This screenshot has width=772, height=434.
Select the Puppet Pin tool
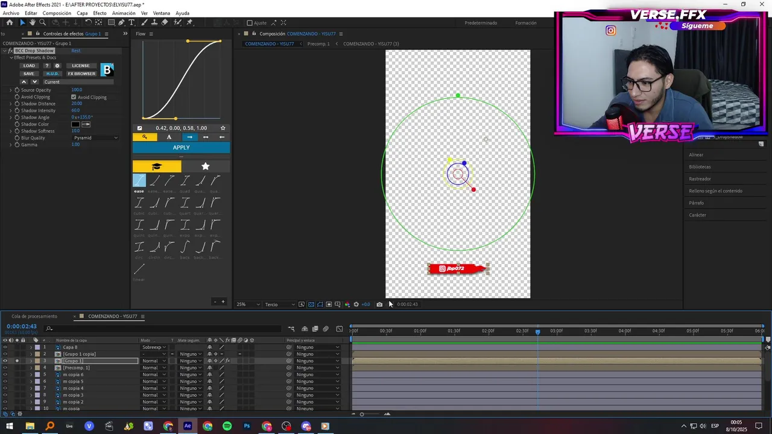coord(189,22)
